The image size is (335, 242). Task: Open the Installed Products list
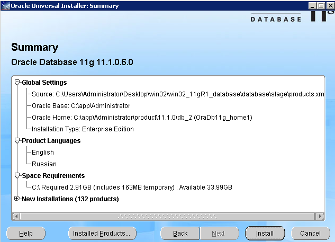click(x=102, y=233)
